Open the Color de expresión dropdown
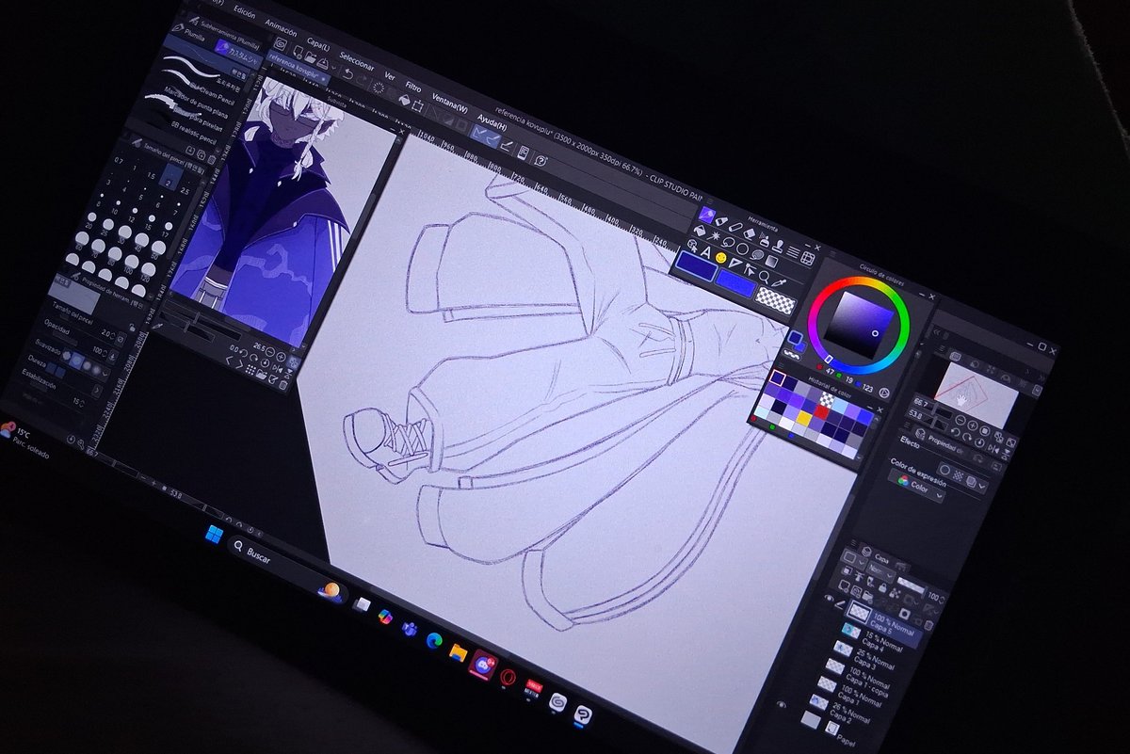This screenshot has width=1130, height=754. tap(917, 486)
